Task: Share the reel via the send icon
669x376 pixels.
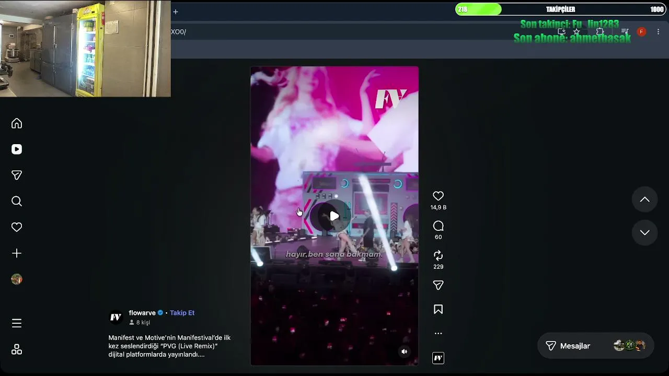Action: [439, 285]
